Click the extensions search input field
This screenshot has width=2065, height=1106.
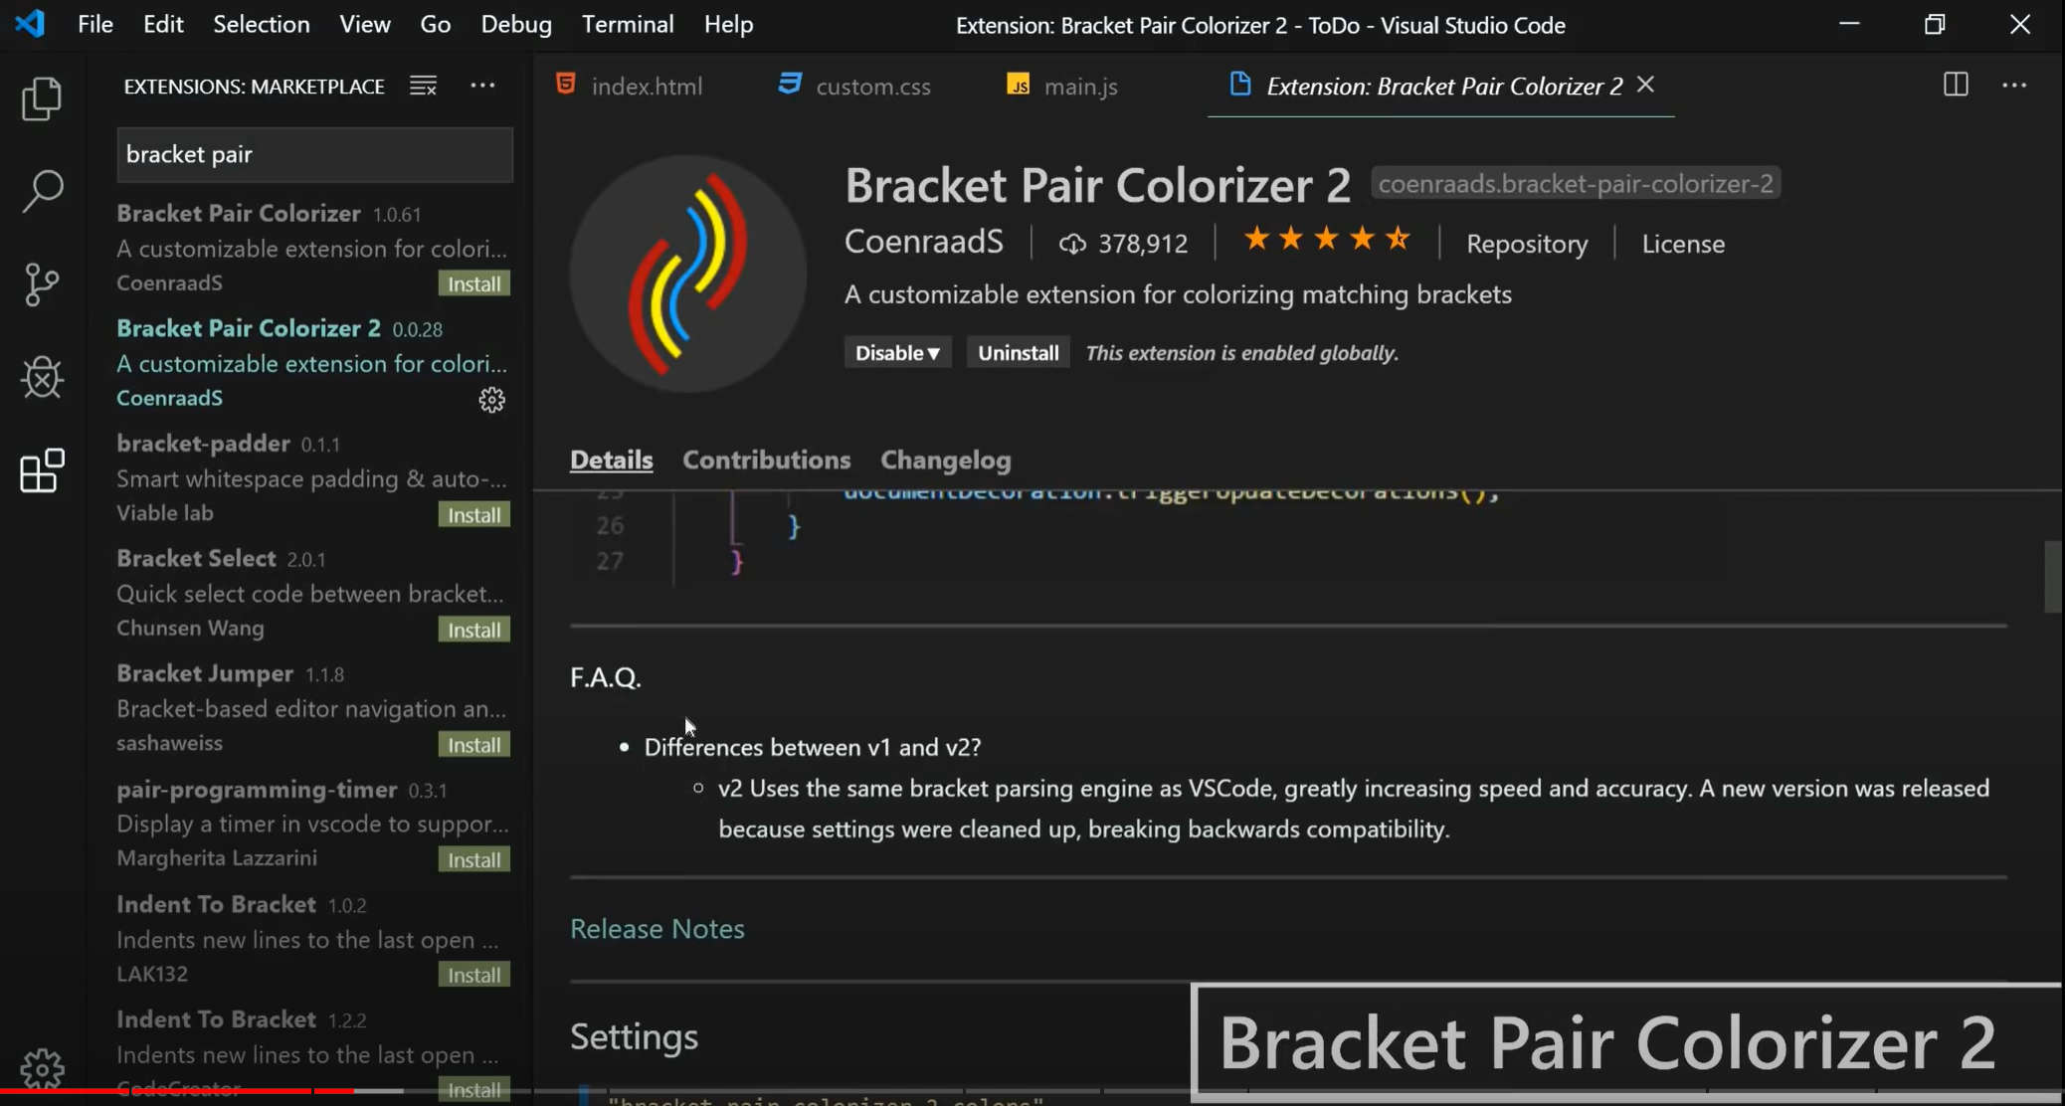tap(314, 154)
